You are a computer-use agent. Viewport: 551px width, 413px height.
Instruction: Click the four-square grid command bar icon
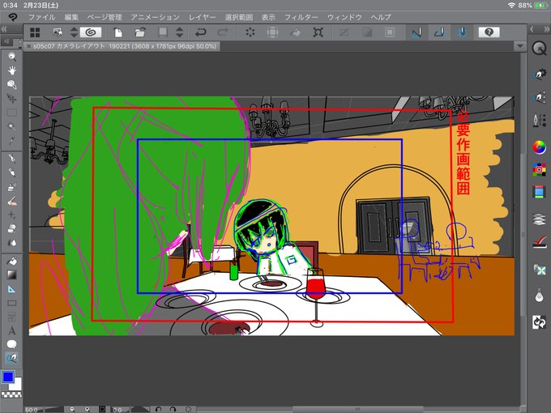[x=35, y=32]
